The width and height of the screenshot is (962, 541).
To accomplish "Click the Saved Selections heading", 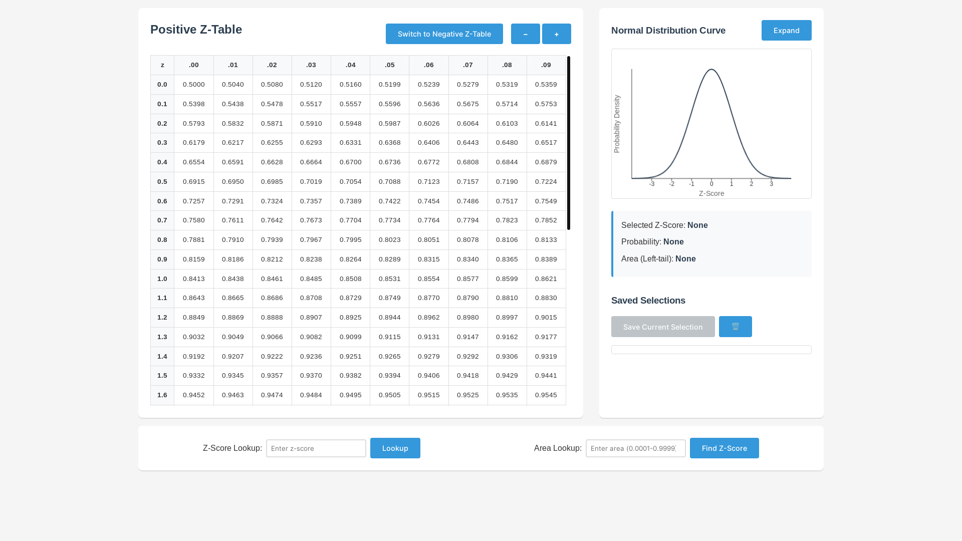I will pos(648,301).
